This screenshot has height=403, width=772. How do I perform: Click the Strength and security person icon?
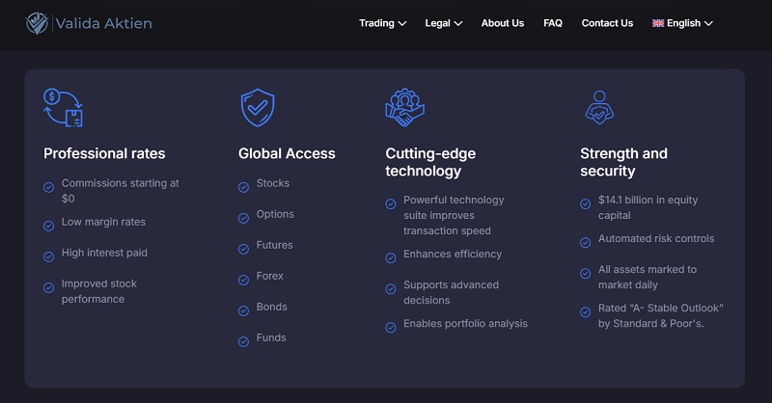click(x=599, y=108)
